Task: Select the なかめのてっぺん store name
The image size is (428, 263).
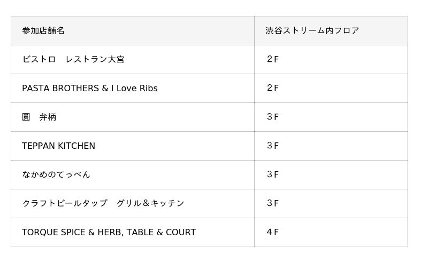Action: point(56,174)
